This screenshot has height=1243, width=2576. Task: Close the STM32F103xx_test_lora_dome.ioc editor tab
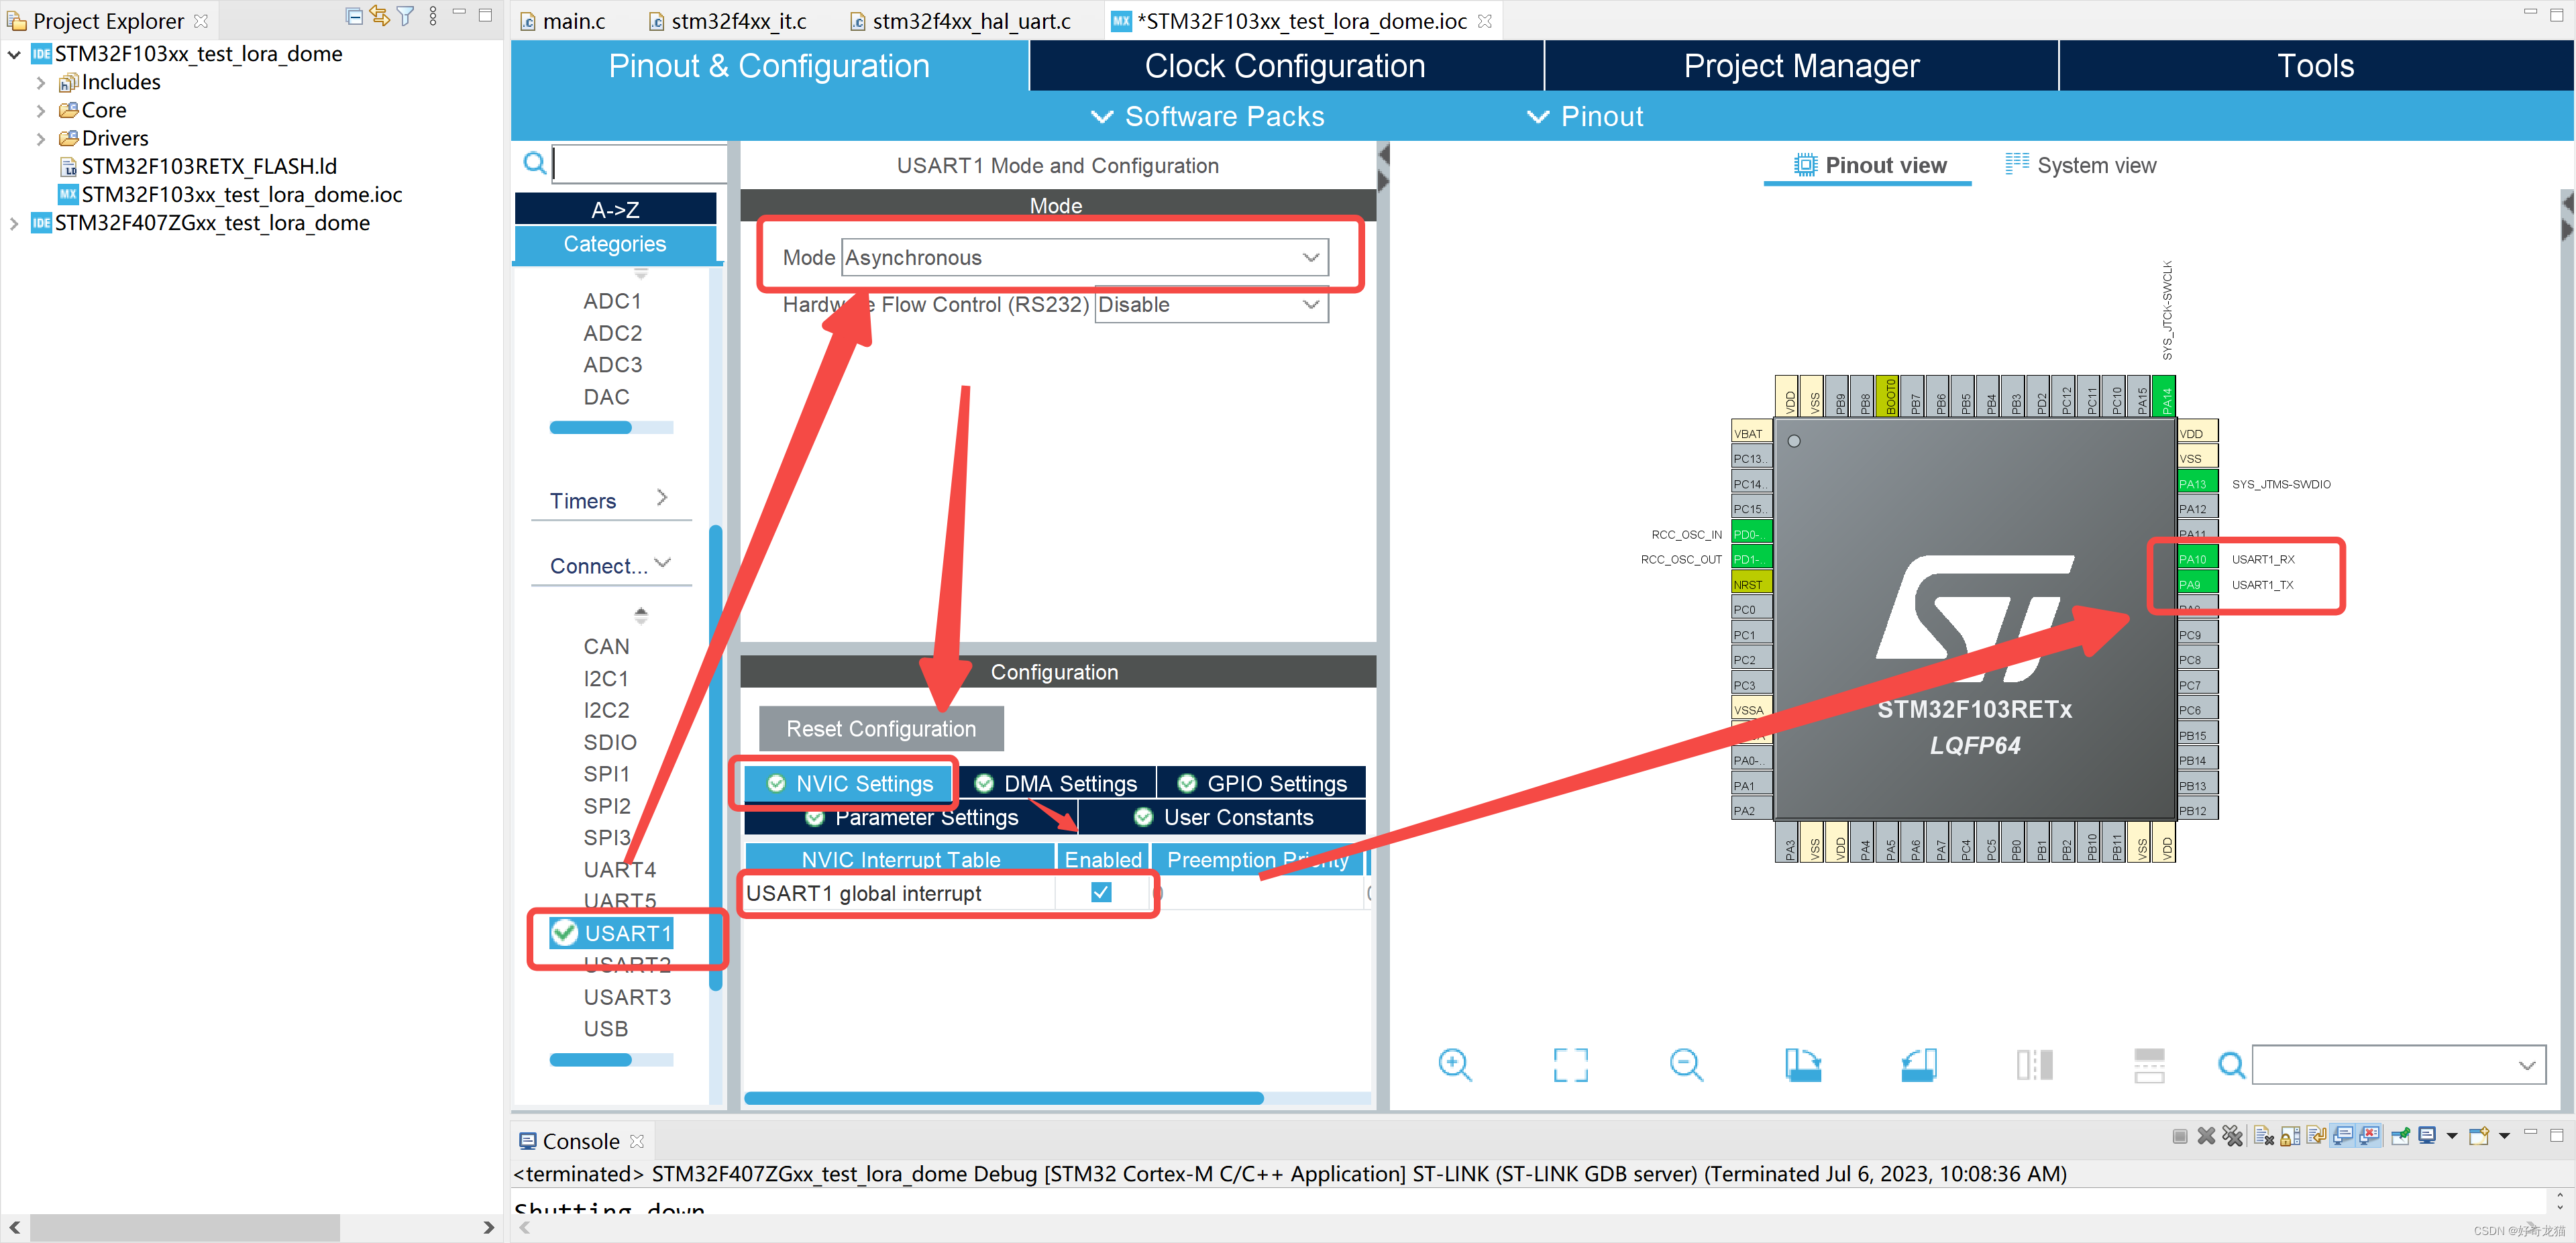tap(1485, 21)
